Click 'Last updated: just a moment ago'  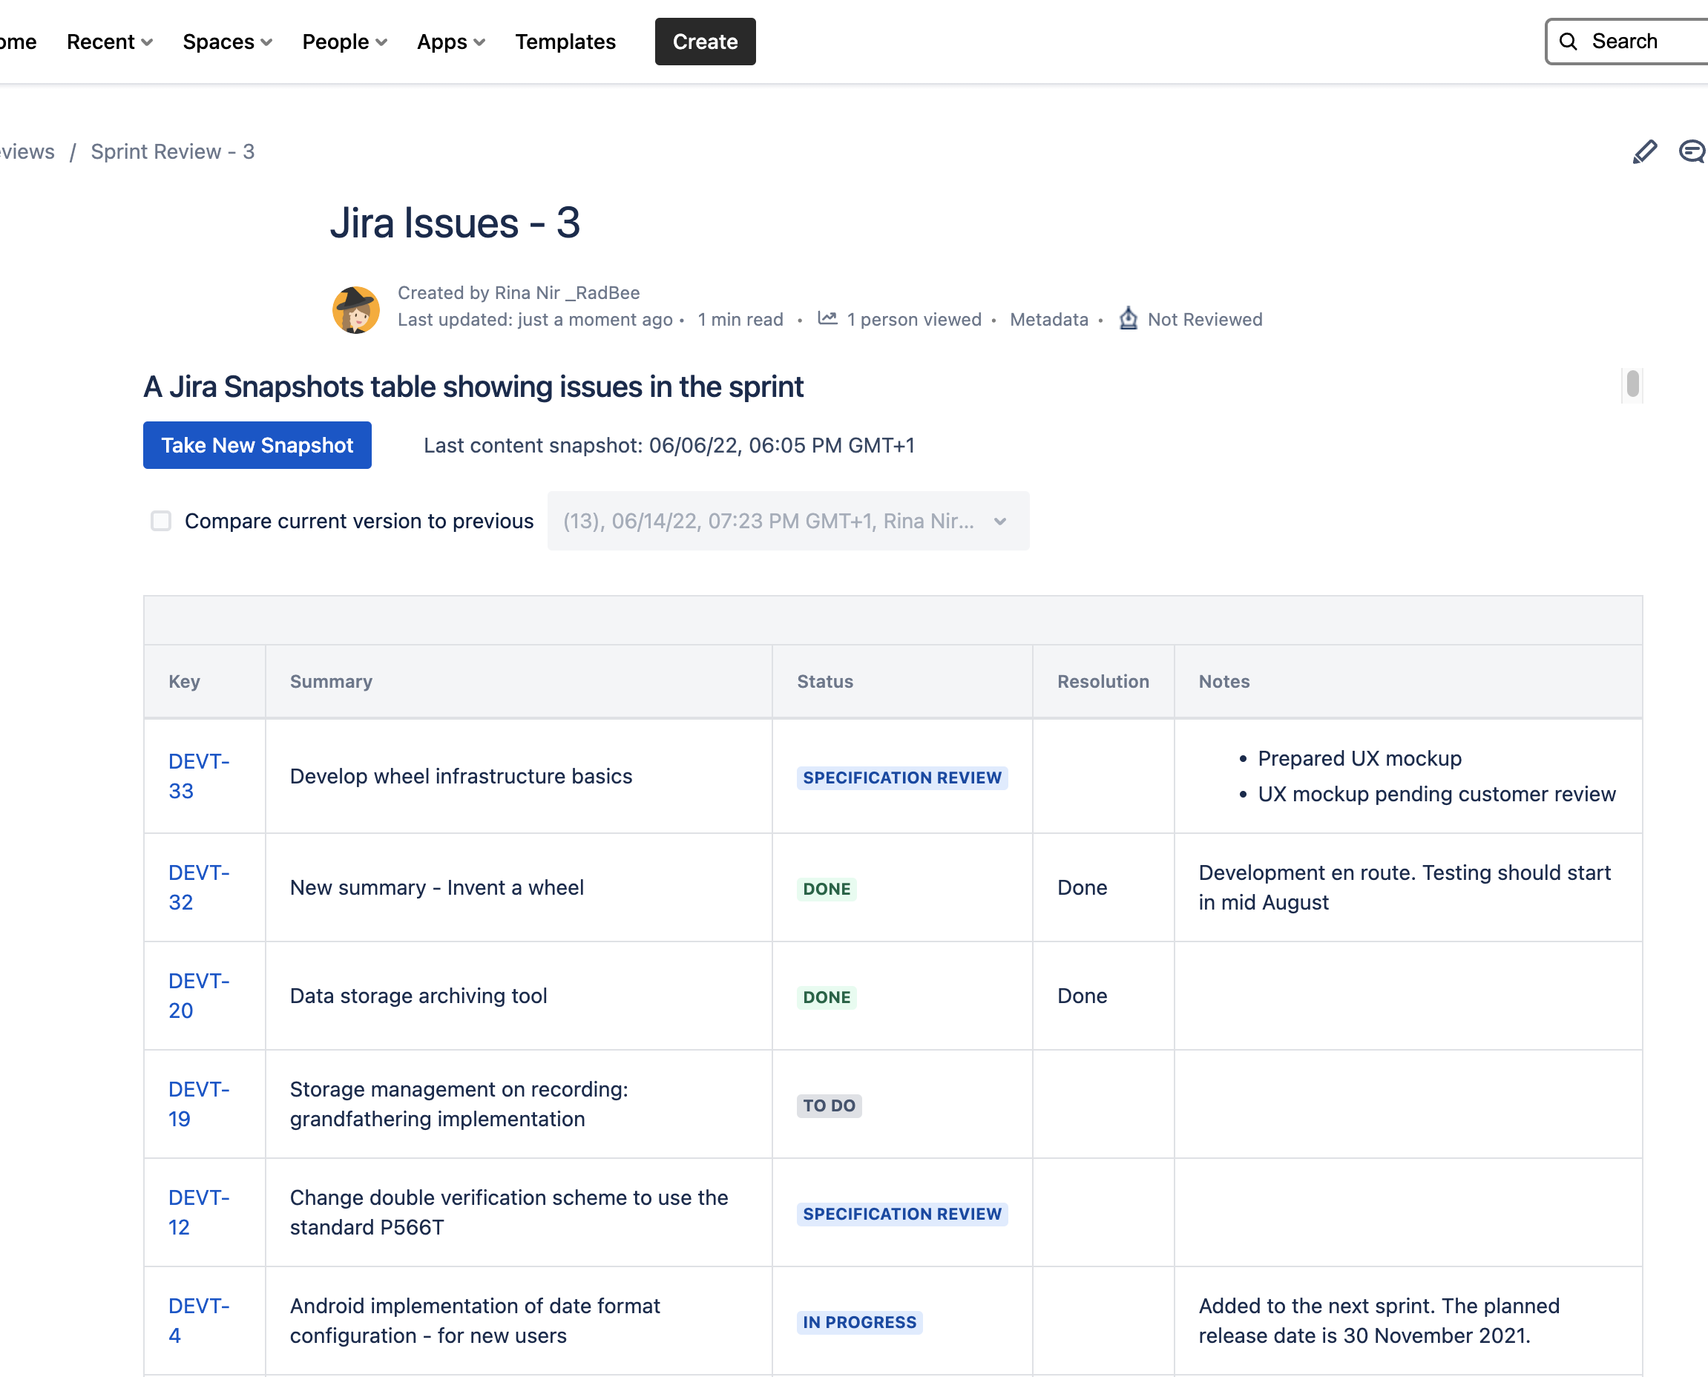[535, 320]
